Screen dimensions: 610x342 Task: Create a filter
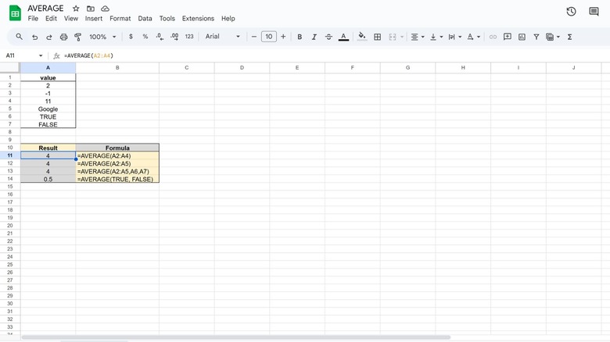[x=536, y=37]
